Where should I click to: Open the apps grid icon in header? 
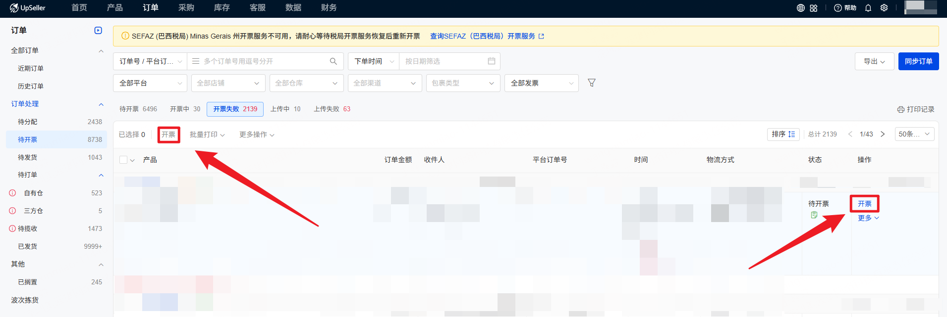[x=814, y=8]
